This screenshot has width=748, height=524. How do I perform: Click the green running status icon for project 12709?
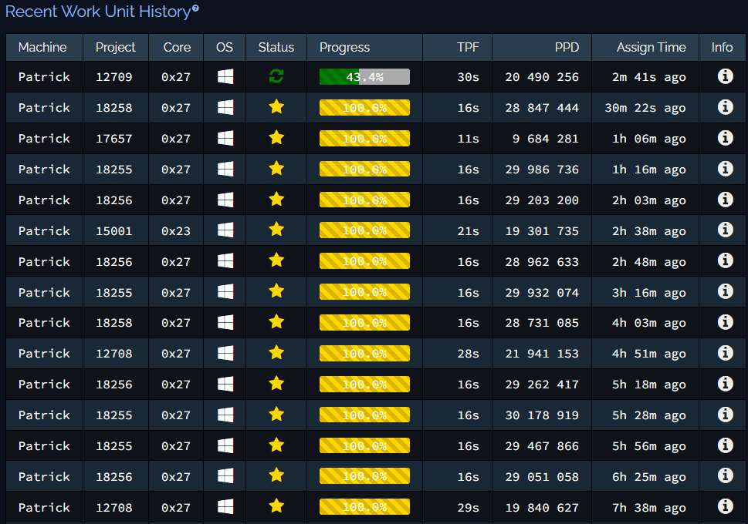(x=276, y=76)
